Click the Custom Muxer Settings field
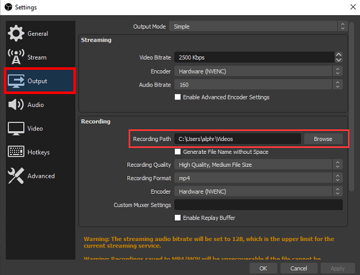 (x=258, y=205)
